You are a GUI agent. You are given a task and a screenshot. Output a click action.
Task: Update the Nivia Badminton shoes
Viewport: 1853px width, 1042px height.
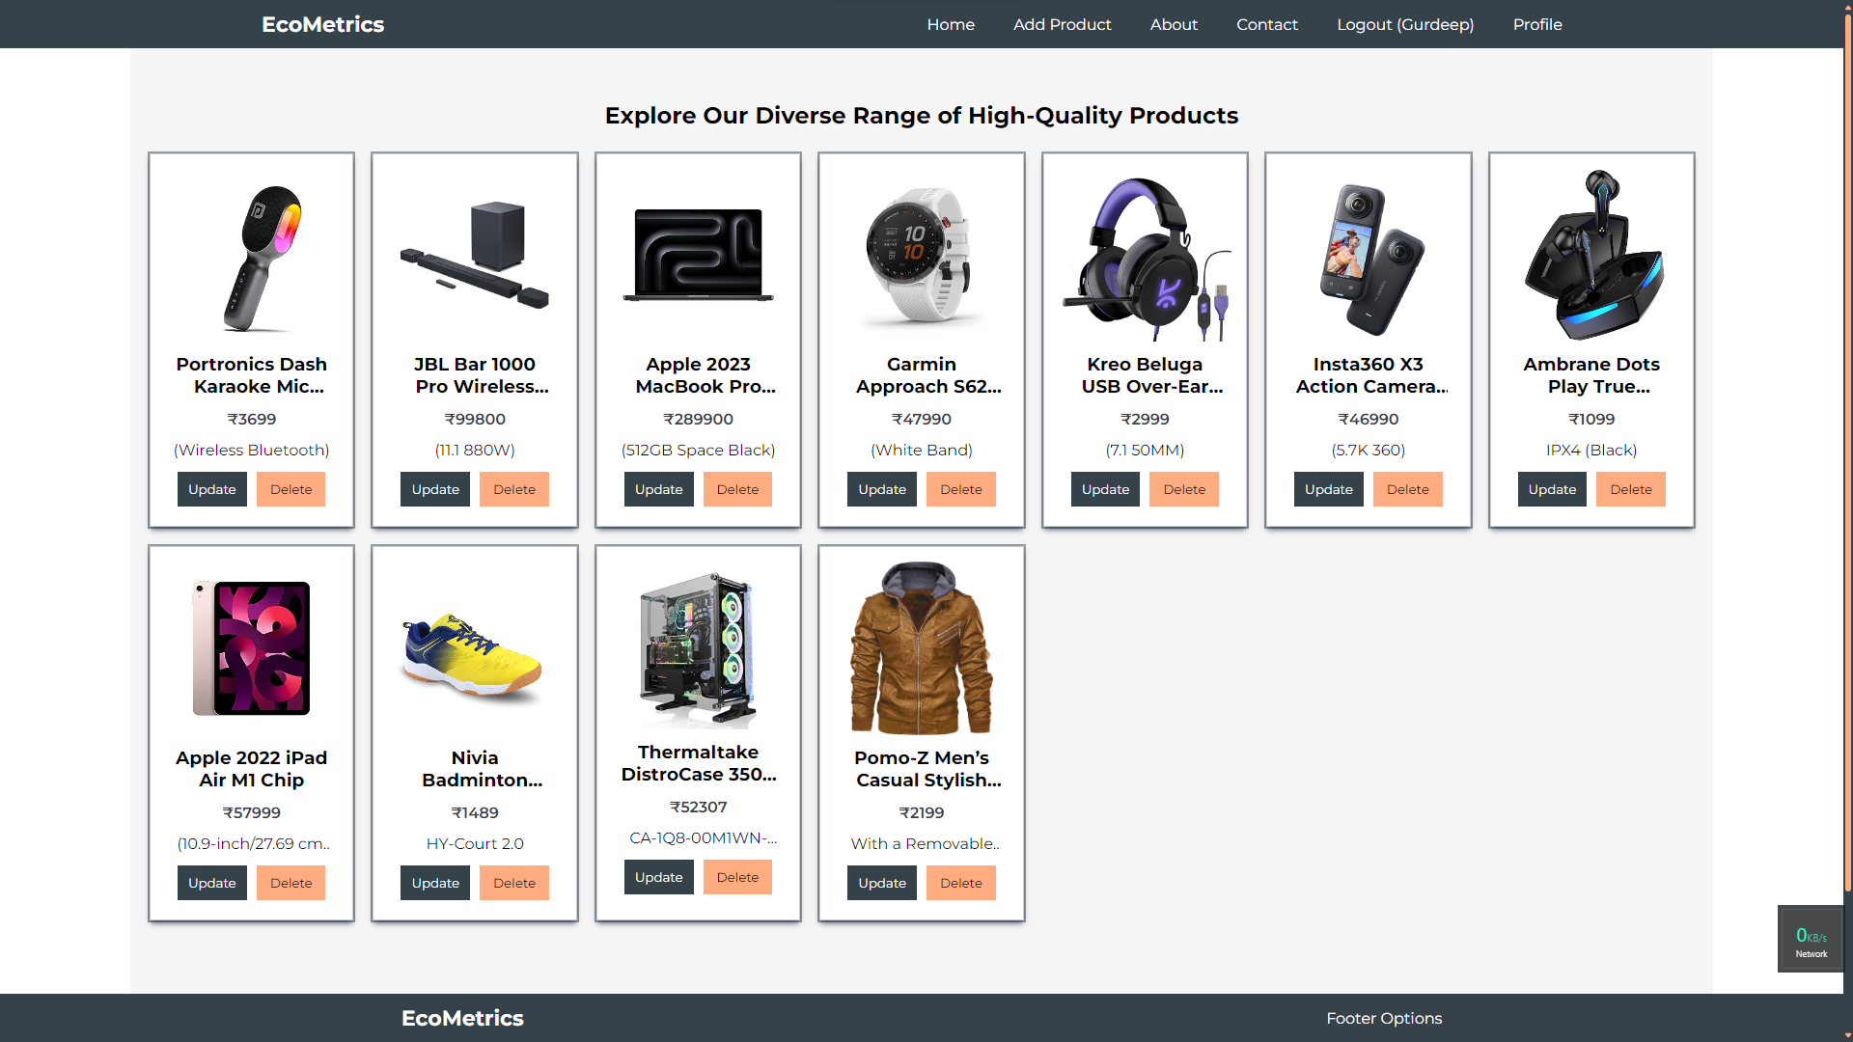(x=435, y=883)
